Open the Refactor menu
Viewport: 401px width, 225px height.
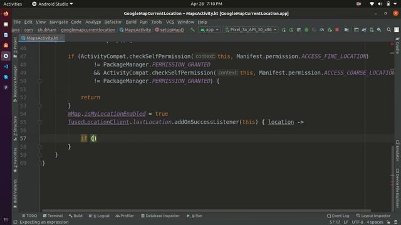113,22
